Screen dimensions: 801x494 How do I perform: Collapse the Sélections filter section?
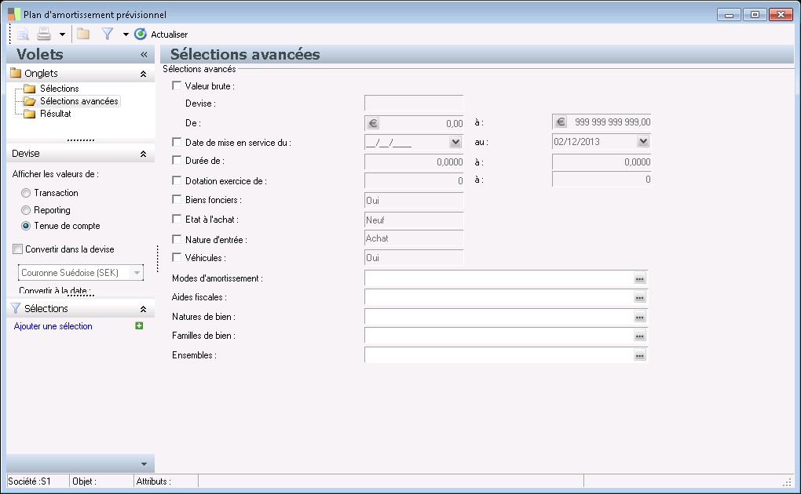[x=144, y=309]
